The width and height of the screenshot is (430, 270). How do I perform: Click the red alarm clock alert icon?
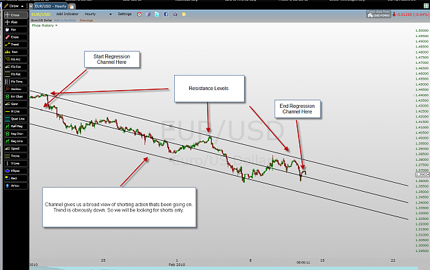coord(139,14)
